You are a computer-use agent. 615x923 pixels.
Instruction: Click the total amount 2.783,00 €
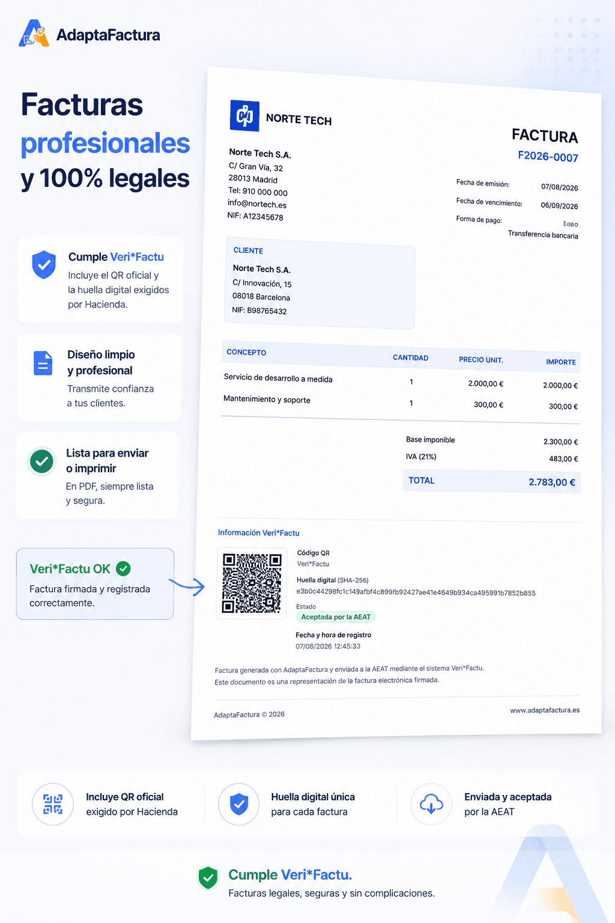[x=552, y=482]
